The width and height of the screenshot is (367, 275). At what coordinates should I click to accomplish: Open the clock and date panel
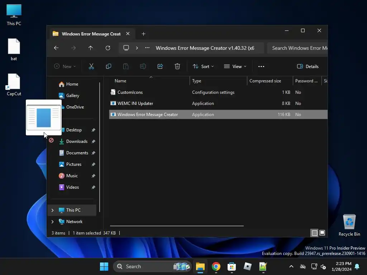[342, 266]
